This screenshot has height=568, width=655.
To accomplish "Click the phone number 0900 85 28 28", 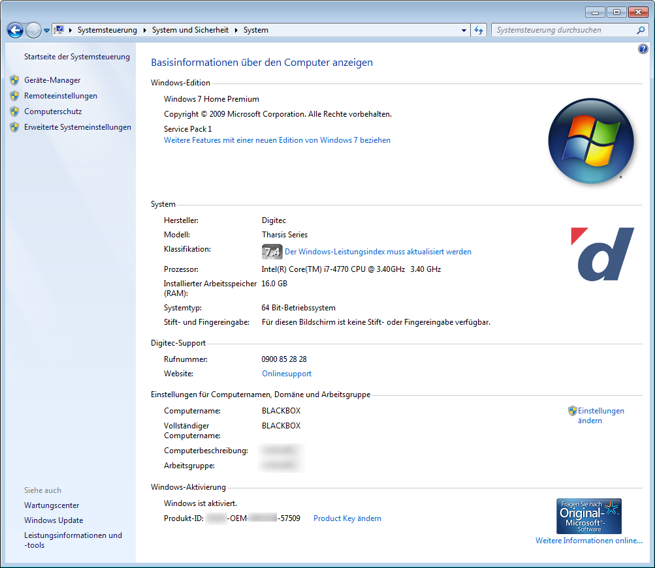I will 284,359.
